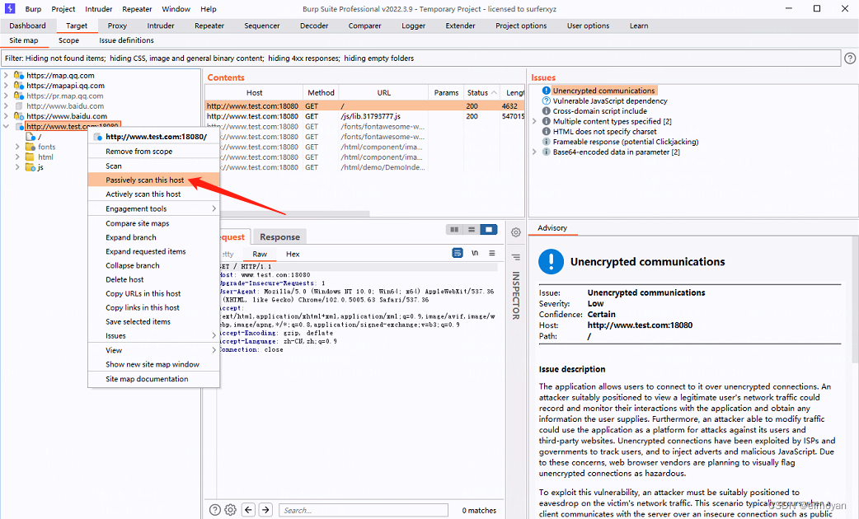Open the search settings gear below the request

[232, 510]
